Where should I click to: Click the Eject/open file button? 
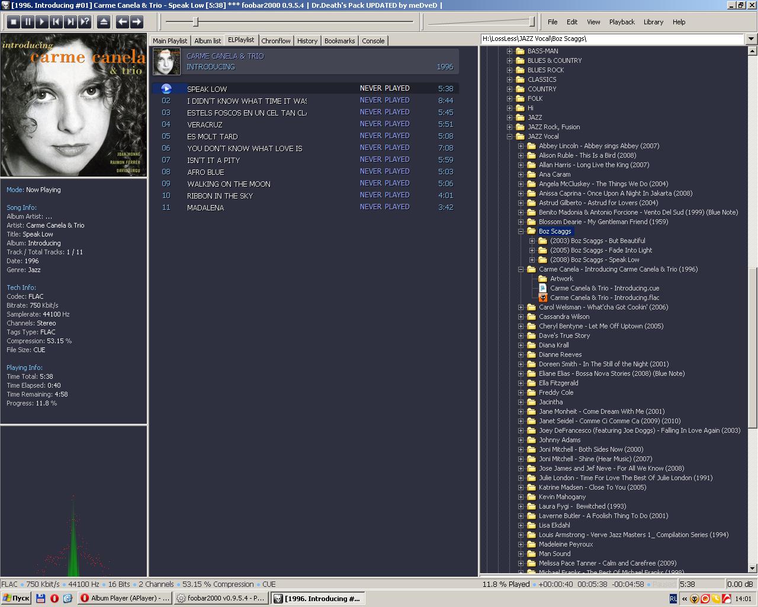103,22
